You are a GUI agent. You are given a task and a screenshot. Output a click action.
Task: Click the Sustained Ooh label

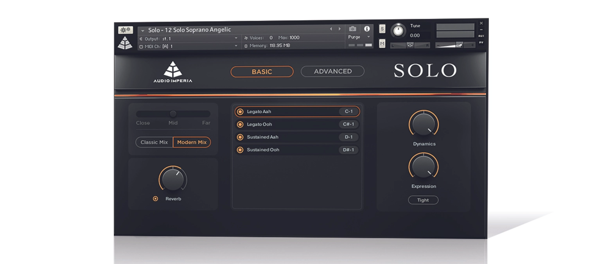(x=263, y=150)
